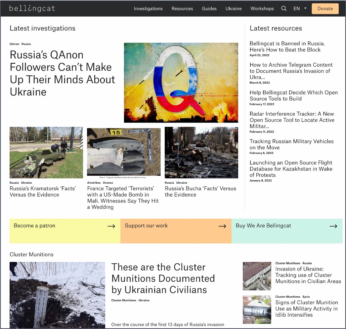The height and width of the screenshot is (329, 346).
Task: Click the Support our work banner text
Action: click(x=146, y=226)
